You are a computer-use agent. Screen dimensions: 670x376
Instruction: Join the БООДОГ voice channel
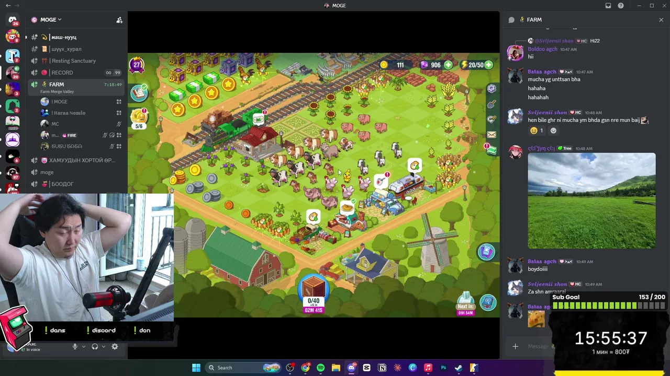76,184
